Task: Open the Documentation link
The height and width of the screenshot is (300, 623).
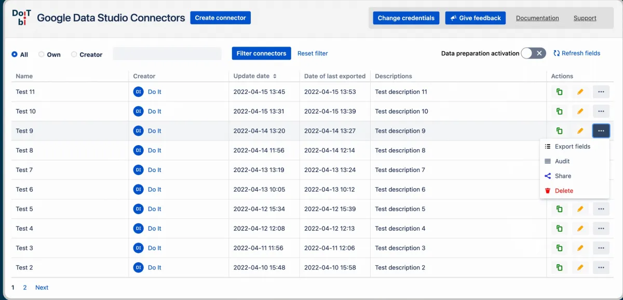Action: pyautogui.click(x=537, y=18)
